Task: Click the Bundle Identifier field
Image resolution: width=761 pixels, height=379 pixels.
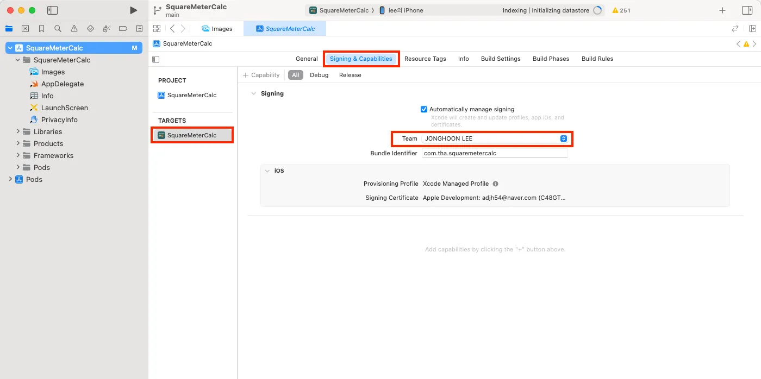Action: (495, 153)
